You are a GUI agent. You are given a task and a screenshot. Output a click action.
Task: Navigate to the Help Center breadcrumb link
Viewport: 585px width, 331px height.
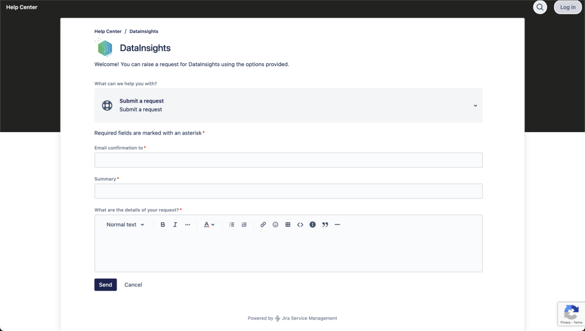click(x=107, y=31)
